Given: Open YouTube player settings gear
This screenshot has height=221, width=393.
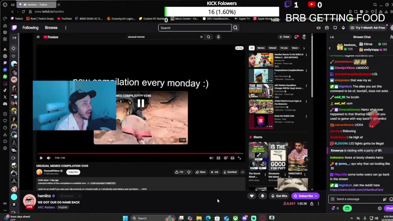Looking at the screenshot, I should pos(226,158).
